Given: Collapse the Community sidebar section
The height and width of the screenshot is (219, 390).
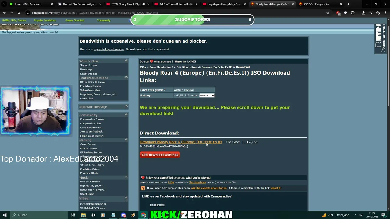Looking at the screenshot, I should point(126,115).
